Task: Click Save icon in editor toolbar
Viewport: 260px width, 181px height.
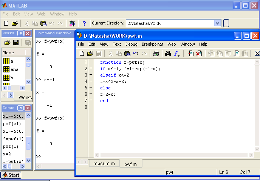Action: 99,54
